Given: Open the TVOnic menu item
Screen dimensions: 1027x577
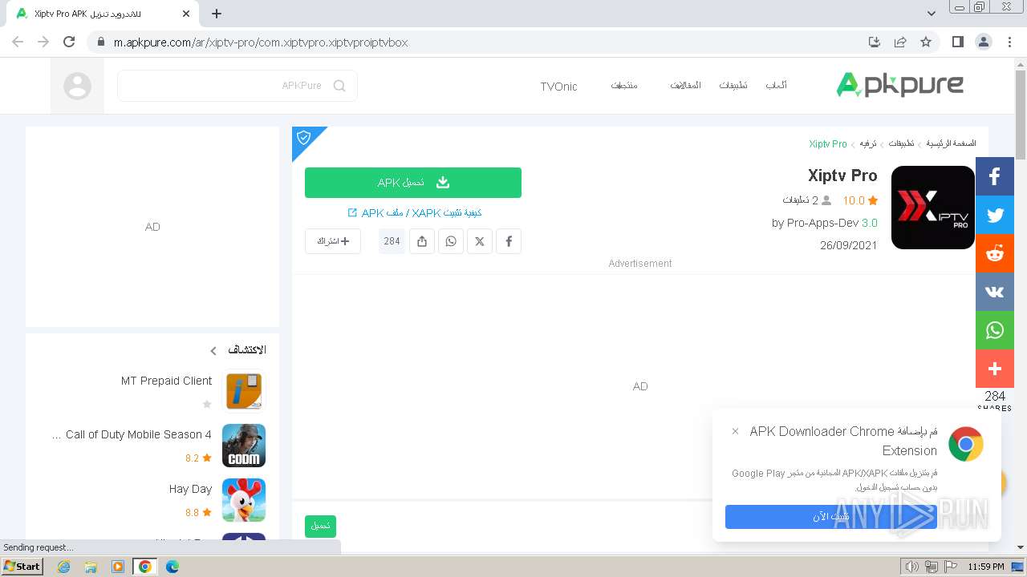Looking at the screenshot, I should 558,87.
